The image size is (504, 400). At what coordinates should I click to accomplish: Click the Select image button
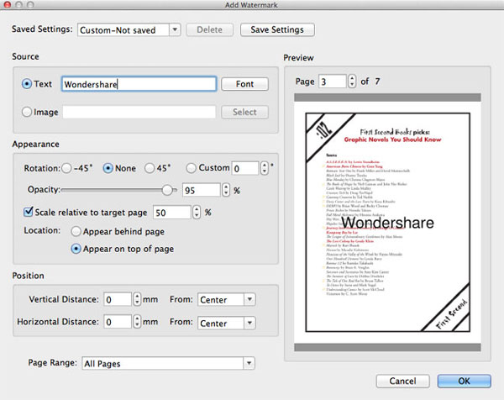point(244,112)
